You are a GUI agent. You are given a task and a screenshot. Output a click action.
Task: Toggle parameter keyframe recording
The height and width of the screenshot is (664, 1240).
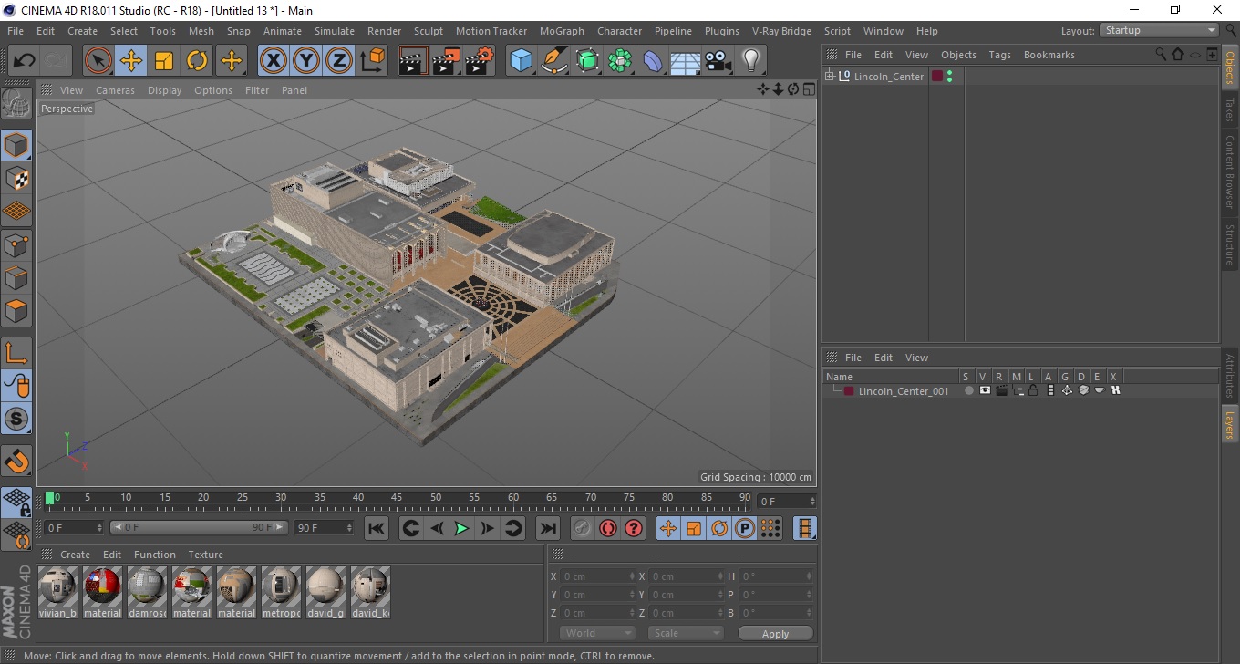745,528
